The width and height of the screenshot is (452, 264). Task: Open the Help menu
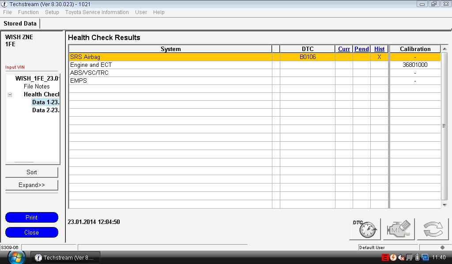point(159,12)
